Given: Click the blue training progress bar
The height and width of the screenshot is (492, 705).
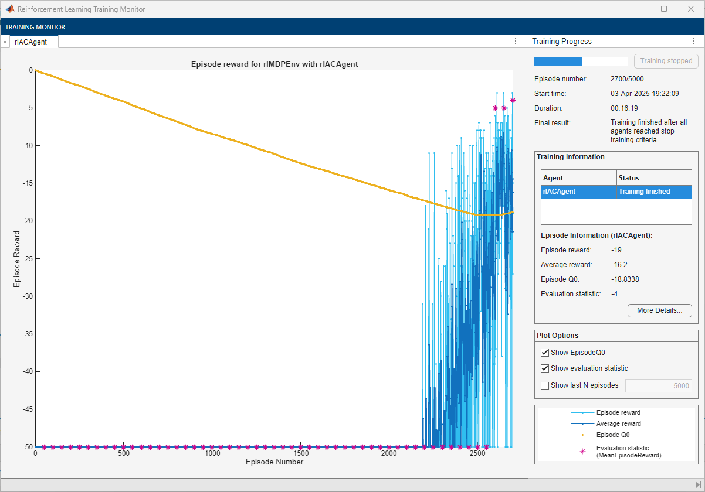Looking at the screenshot, I should pyautogui.click(x=558, y=61).
